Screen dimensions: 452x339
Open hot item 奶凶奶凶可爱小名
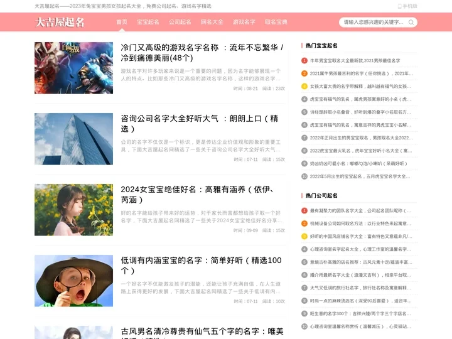(358, 163)
